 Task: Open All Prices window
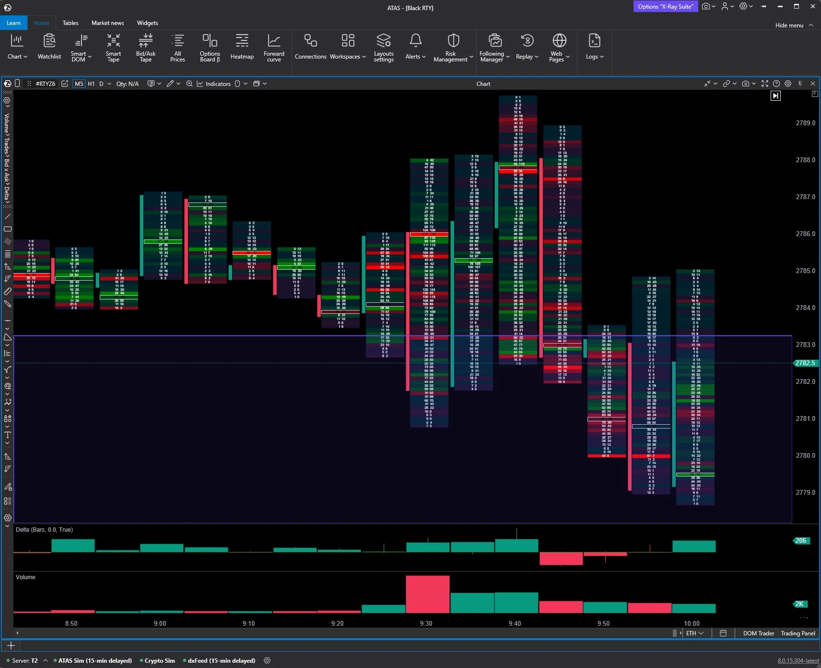pyautogui.click(x=177, y=47)
